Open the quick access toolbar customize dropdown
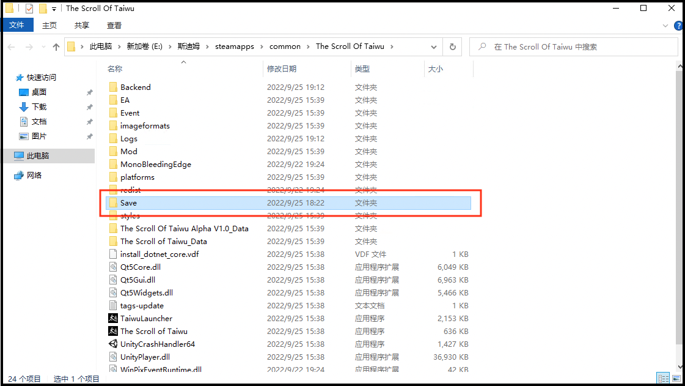Viewport: 685px width, 386px height. coord(54,9)
